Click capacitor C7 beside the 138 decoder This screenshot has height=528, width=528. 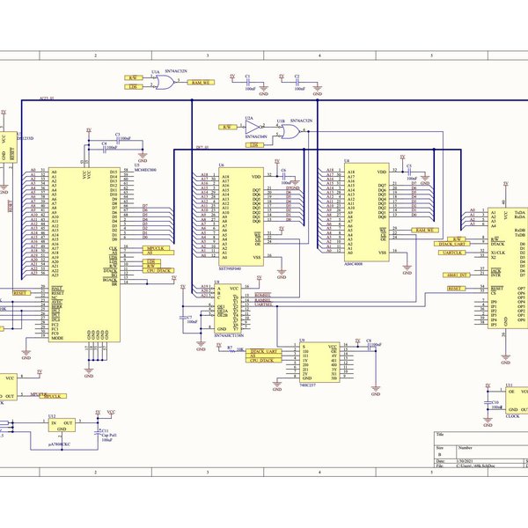pos(183,318)
